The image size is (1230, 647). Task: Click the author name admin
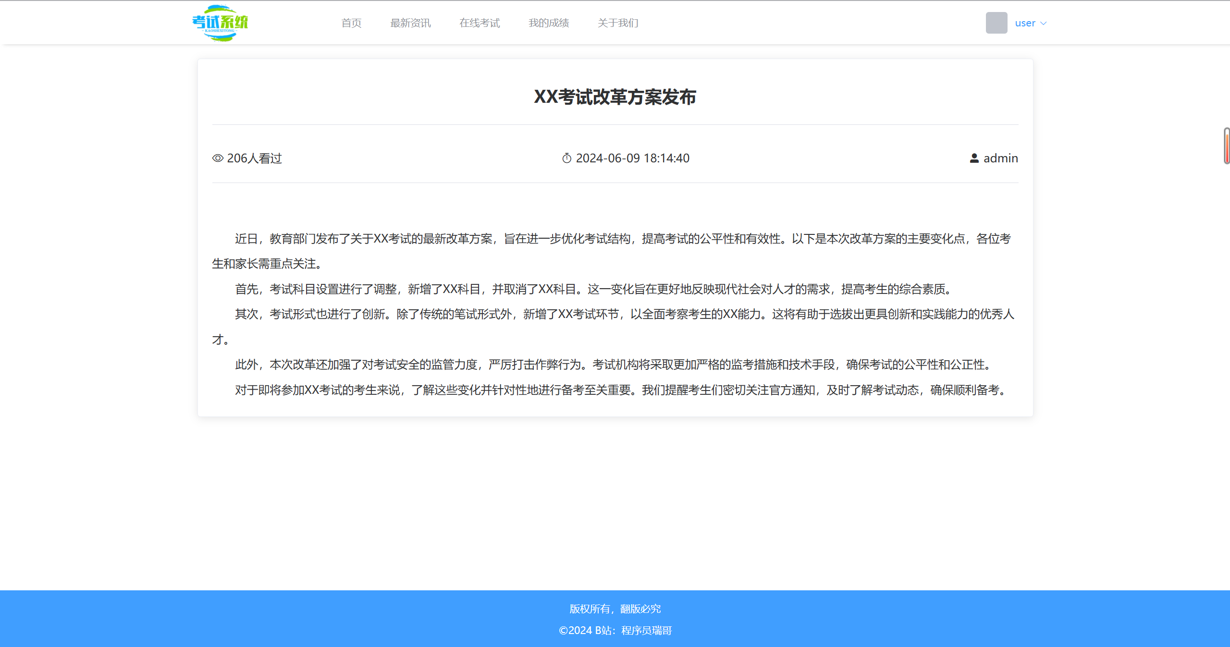click(1001, 158)
